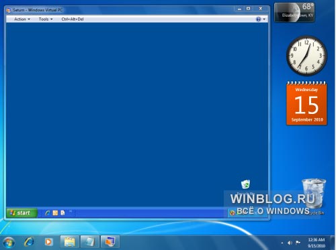The width and height of the screenshot is (336, 250).
Task: Click the blue help icon in Virtual PC
Action: point(258,19)
